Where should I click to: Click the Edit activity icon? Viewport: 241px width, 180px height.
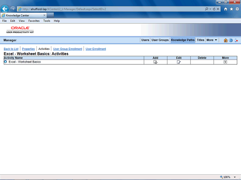(179, 62)
